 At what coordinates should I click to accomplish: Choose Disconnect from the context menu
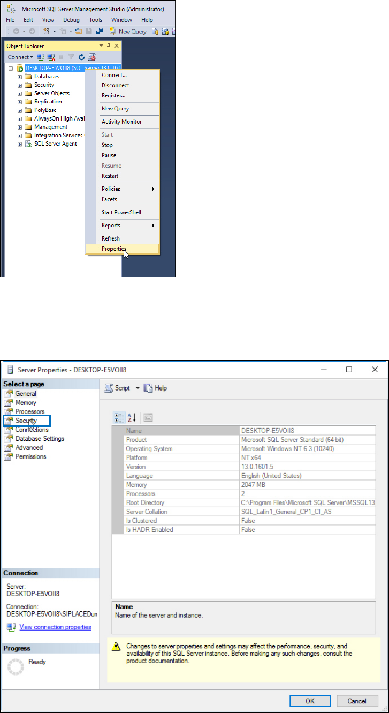123,86
